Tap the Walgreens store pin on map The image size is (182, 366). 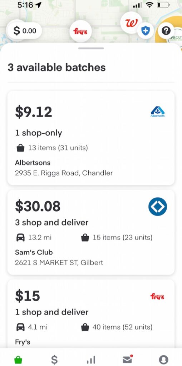pos(131,23)
